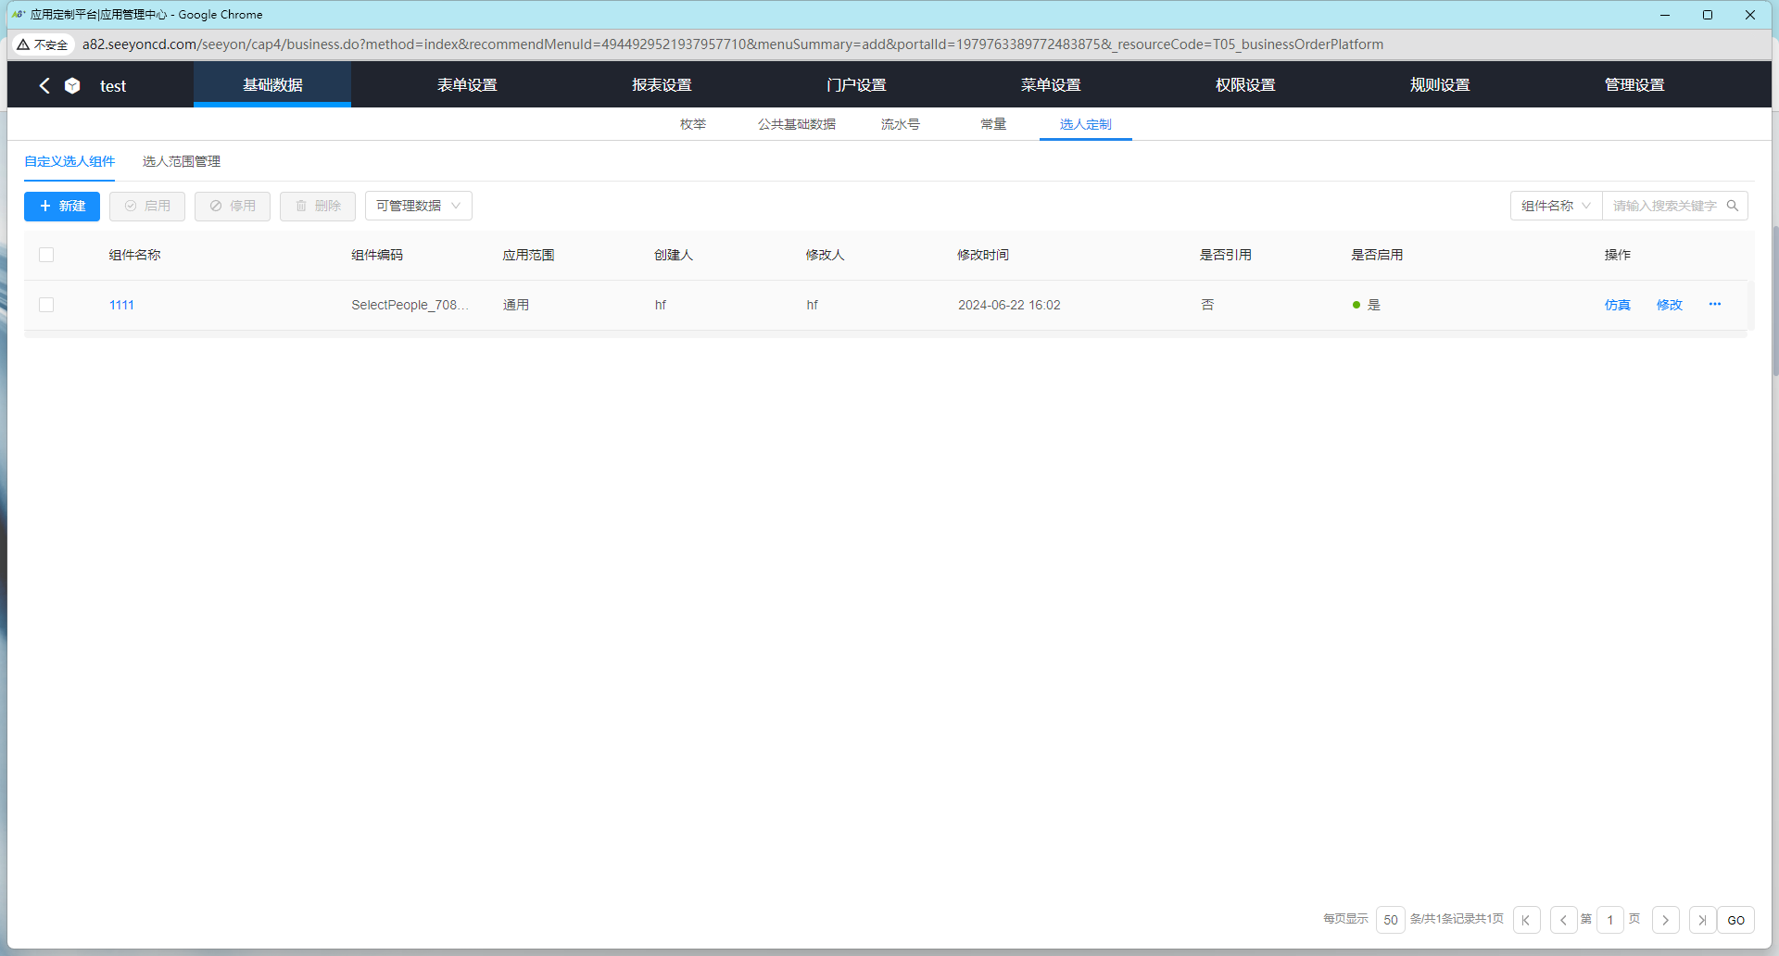Click the search magnifier icon
The image size is (1779, 956).
point(1732,206)
